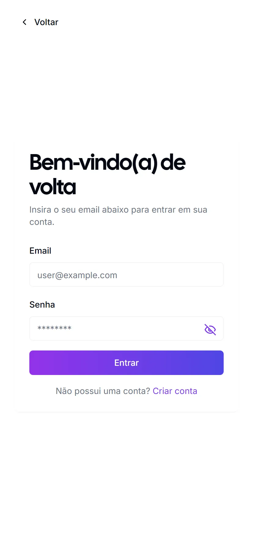Select the word "volta" in the heading

click(53, 187)
